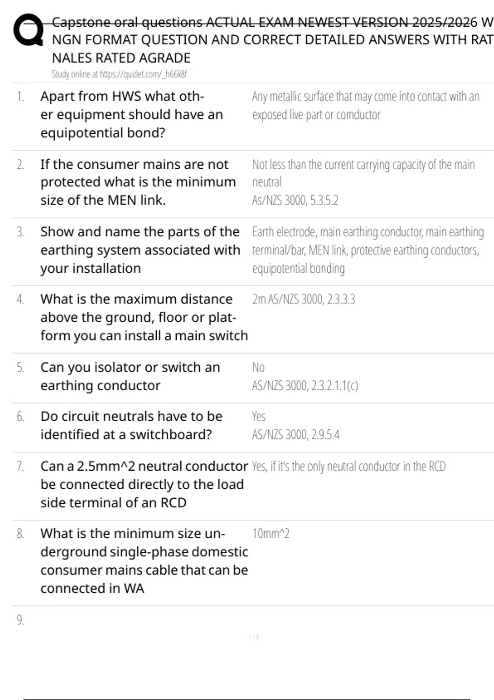494x700 pixels.
Task: Click the only neutral conductor in RCD answer
Action: click(x=349, y=467)
